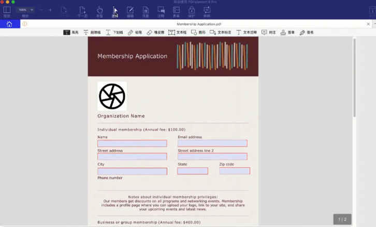Expand the View (视图) panel options

click(7, 11)
